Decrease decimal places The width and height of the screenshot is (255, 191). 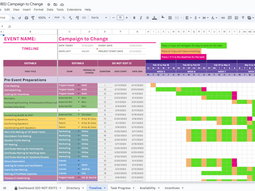pyautogui.click(x=70, y=18)
